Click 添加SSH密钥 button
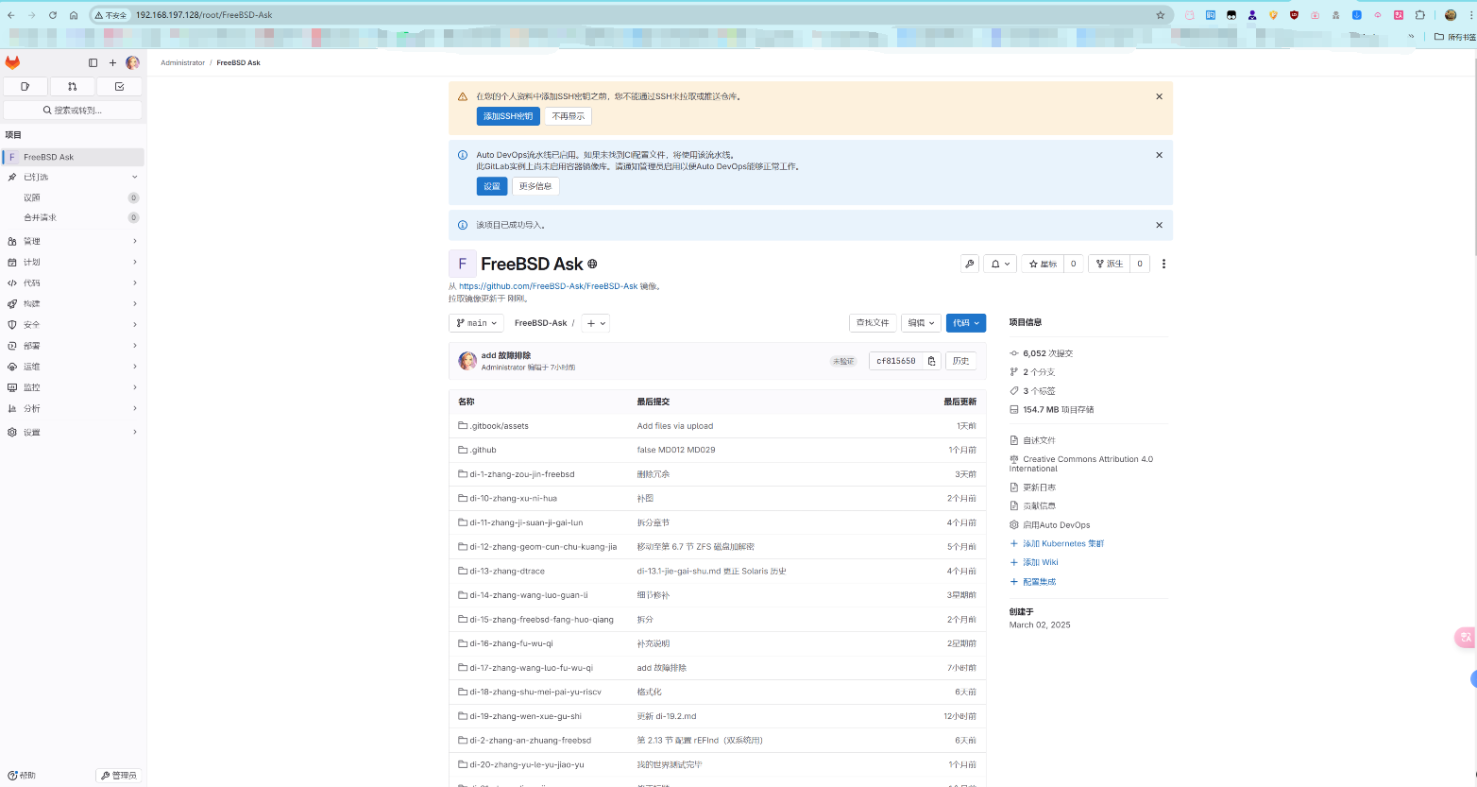Viewport: 1477px width, 787px height. pos(508,116)
